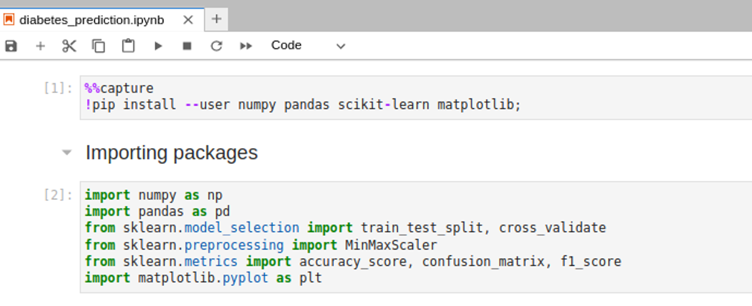
Task: Save the notebook with the floppy disk icon
Action: tap(11, 46)
